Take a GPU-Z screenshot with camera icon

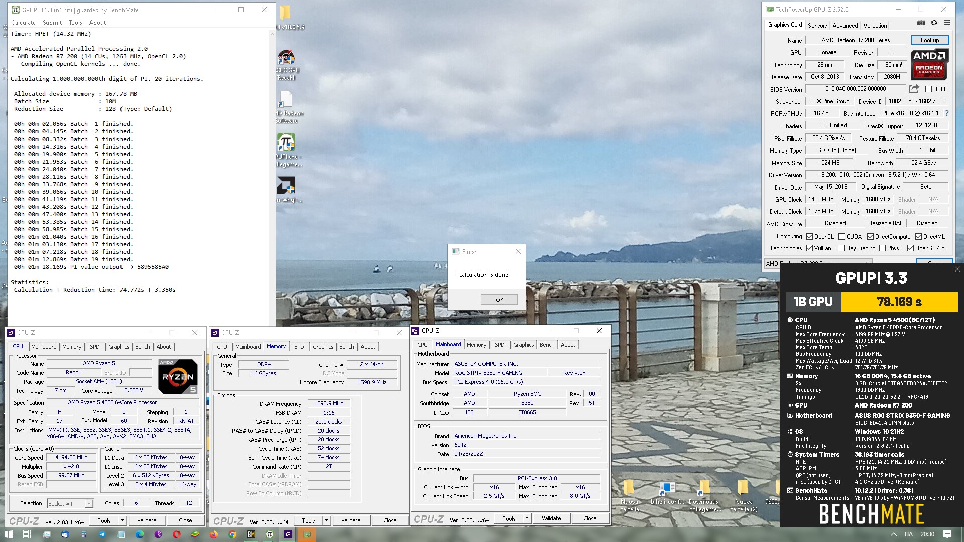coord(921,23)
